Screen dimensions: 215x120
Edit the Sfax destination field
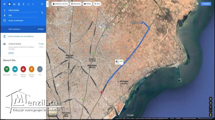[x=23, y=15]
